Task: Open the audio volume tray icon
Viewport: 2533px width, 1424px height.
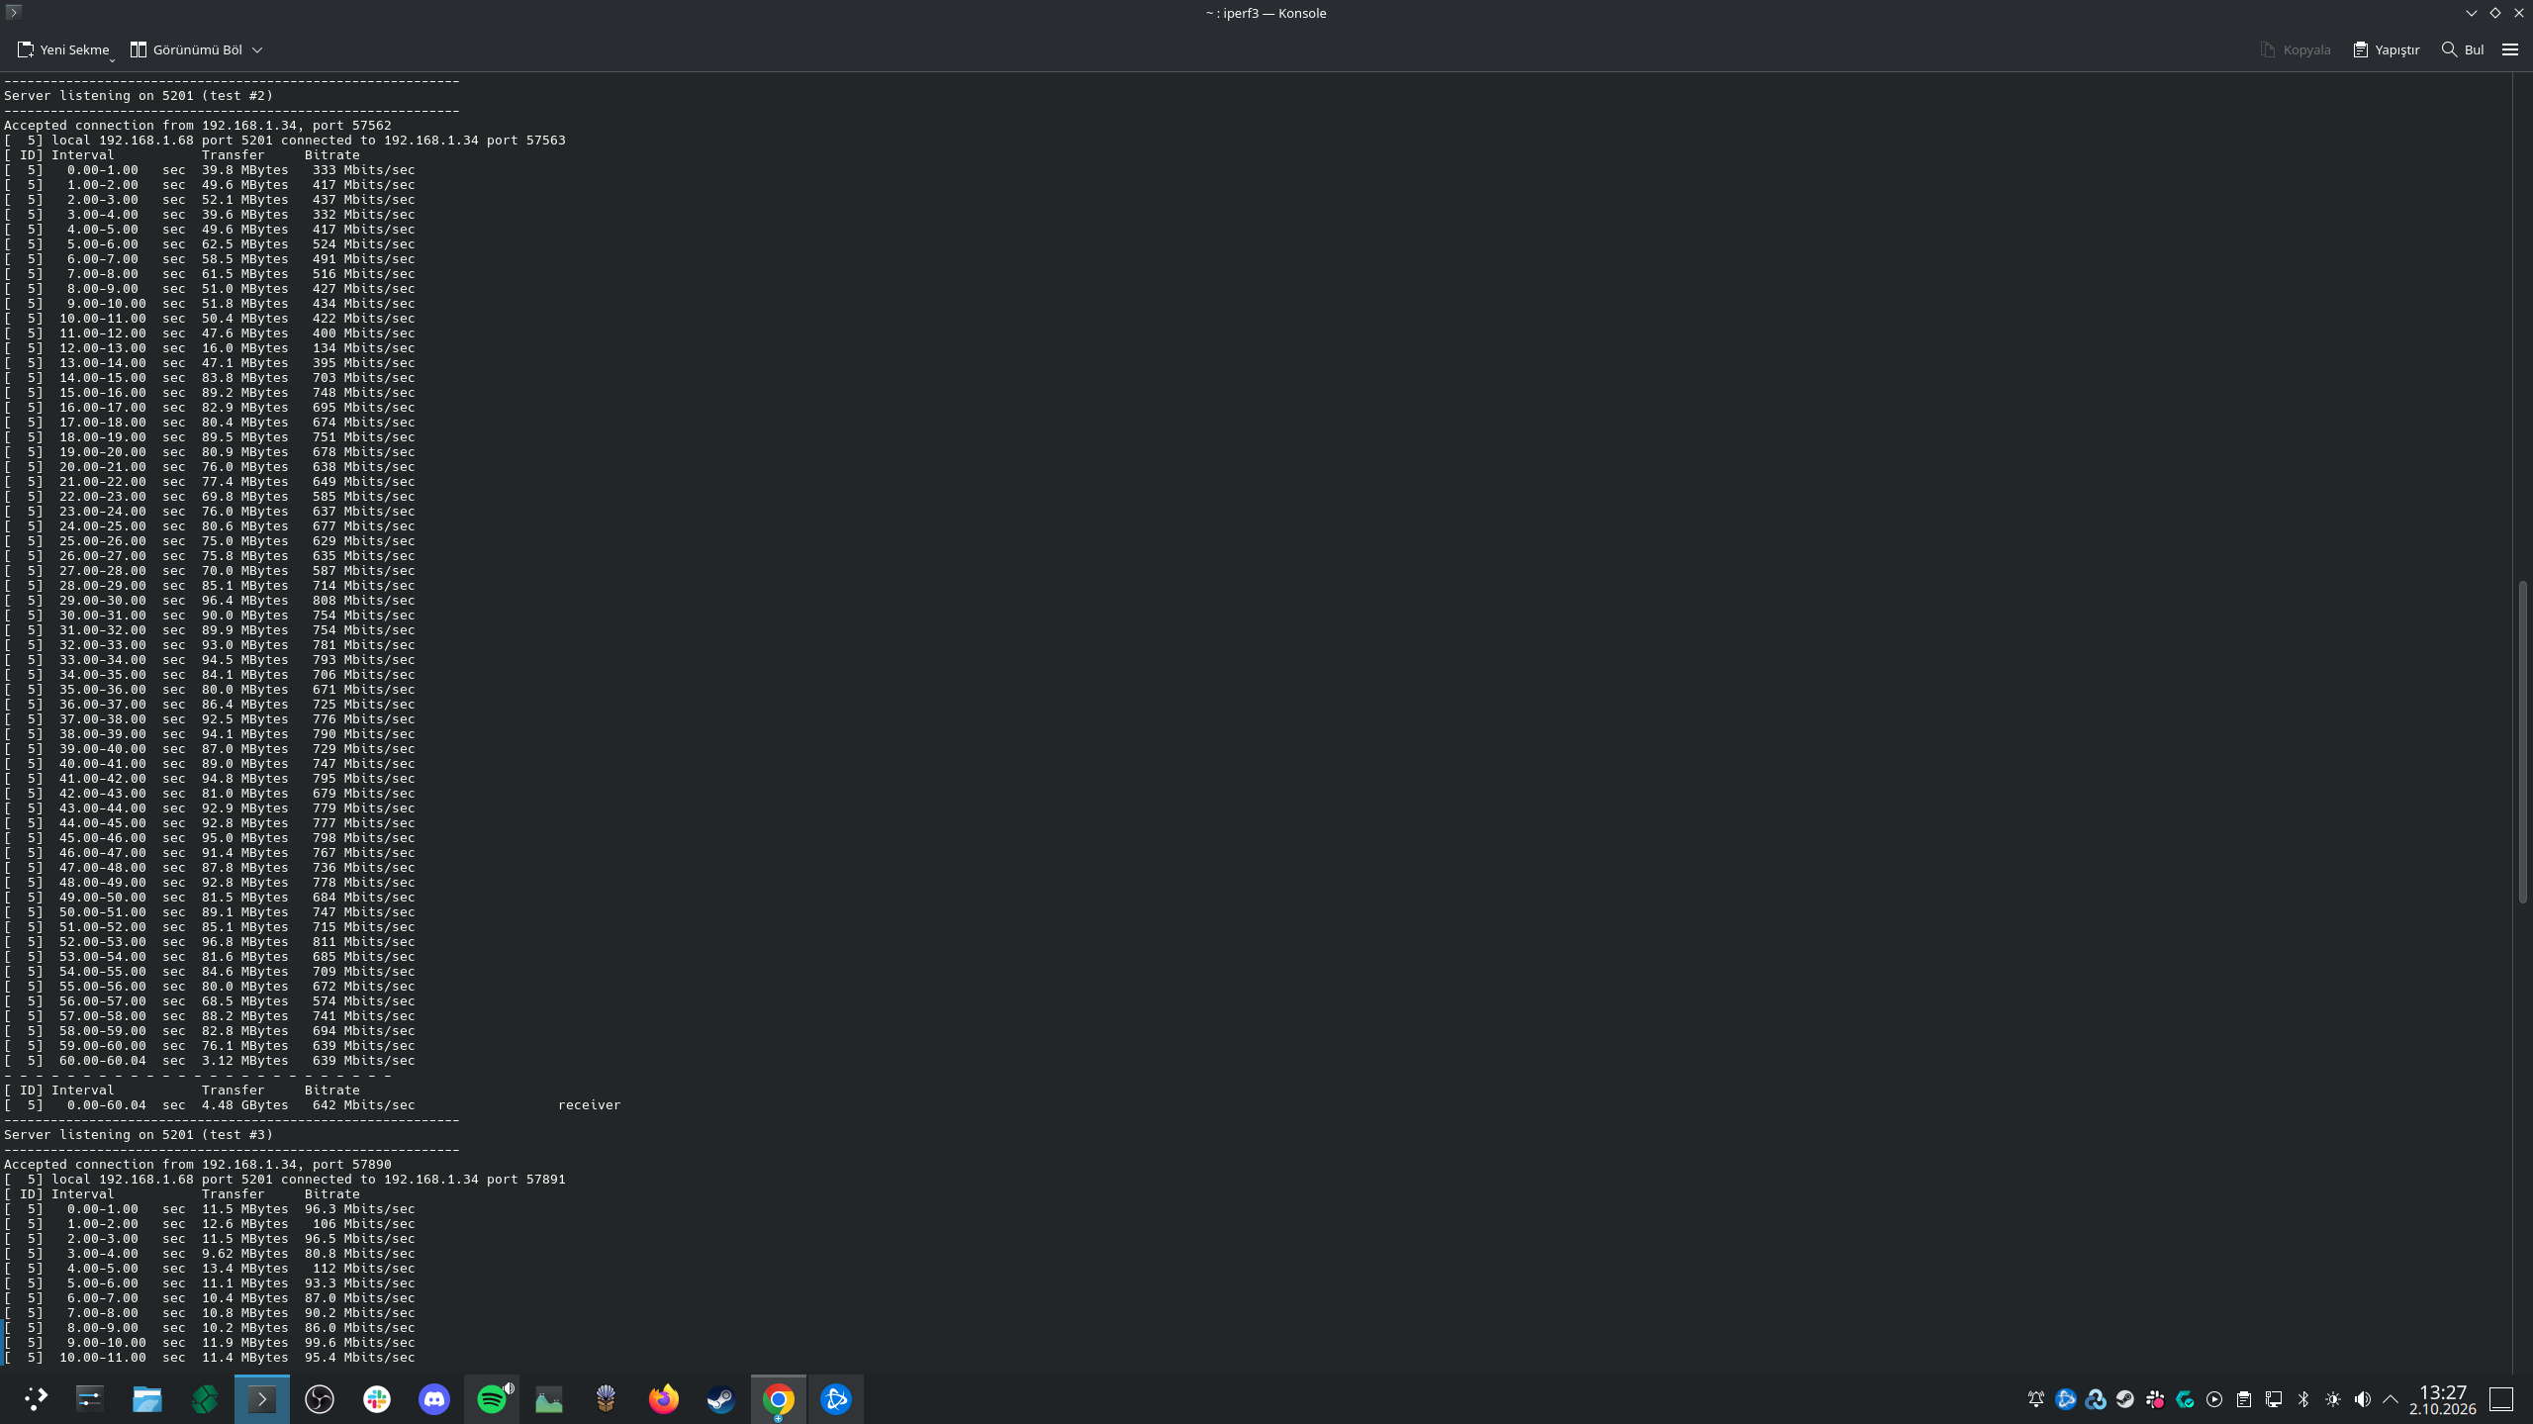Action: click(2363, 1399)
